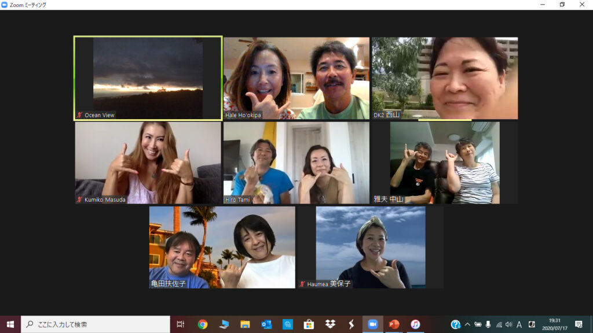Open Microsoft Store from taskbar

309,324
